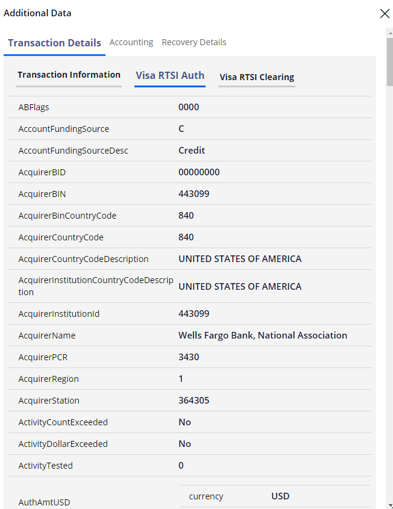393x509 pixels.
Task: Click the AuthAmtUSD currency USD value
Action: pos(280,496)
